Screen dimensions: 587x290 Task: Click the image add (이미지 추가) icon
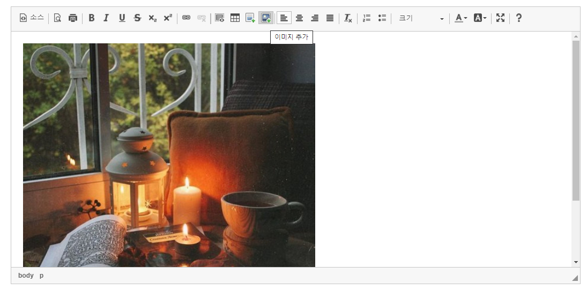265,18
